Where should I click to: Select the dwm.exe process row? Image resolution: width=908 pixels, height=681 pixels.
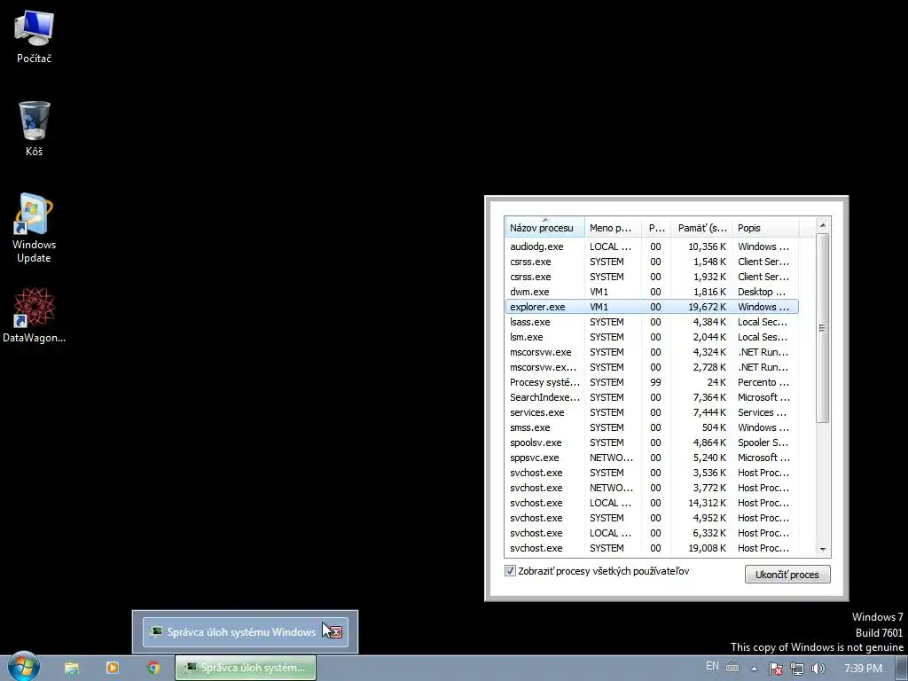click(x=652, y=292)
